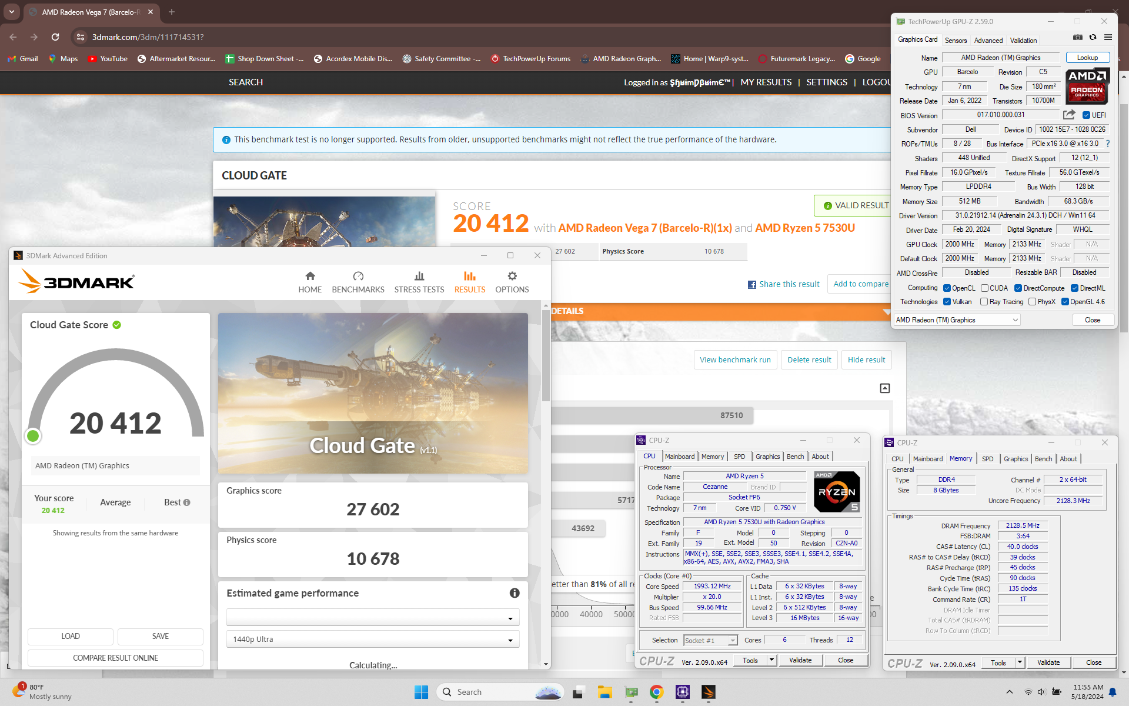Click the Facebook Share this result icon

(x=751, y=285)
